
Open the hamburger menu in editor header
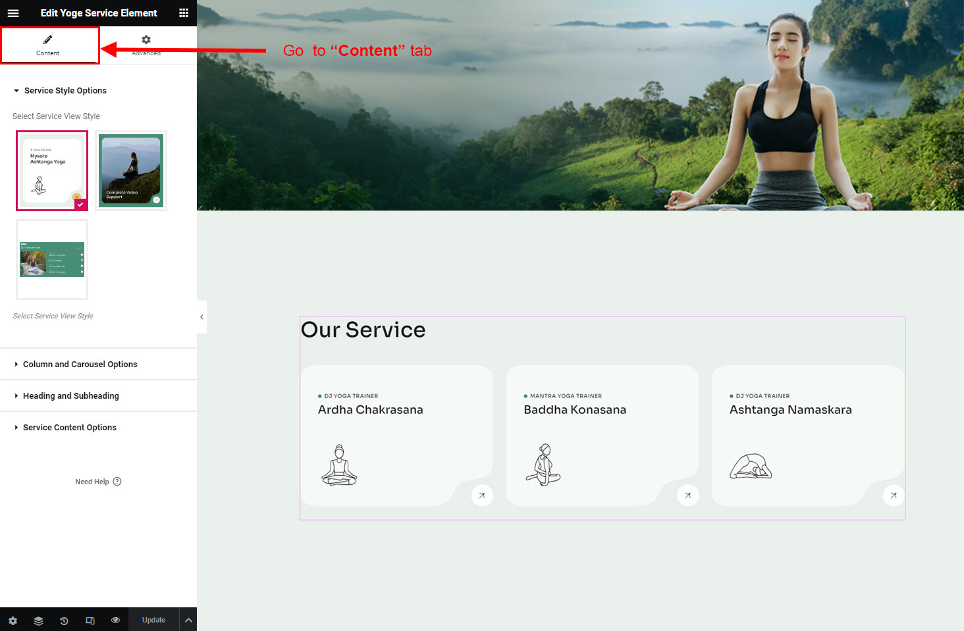tap(13, 13)
